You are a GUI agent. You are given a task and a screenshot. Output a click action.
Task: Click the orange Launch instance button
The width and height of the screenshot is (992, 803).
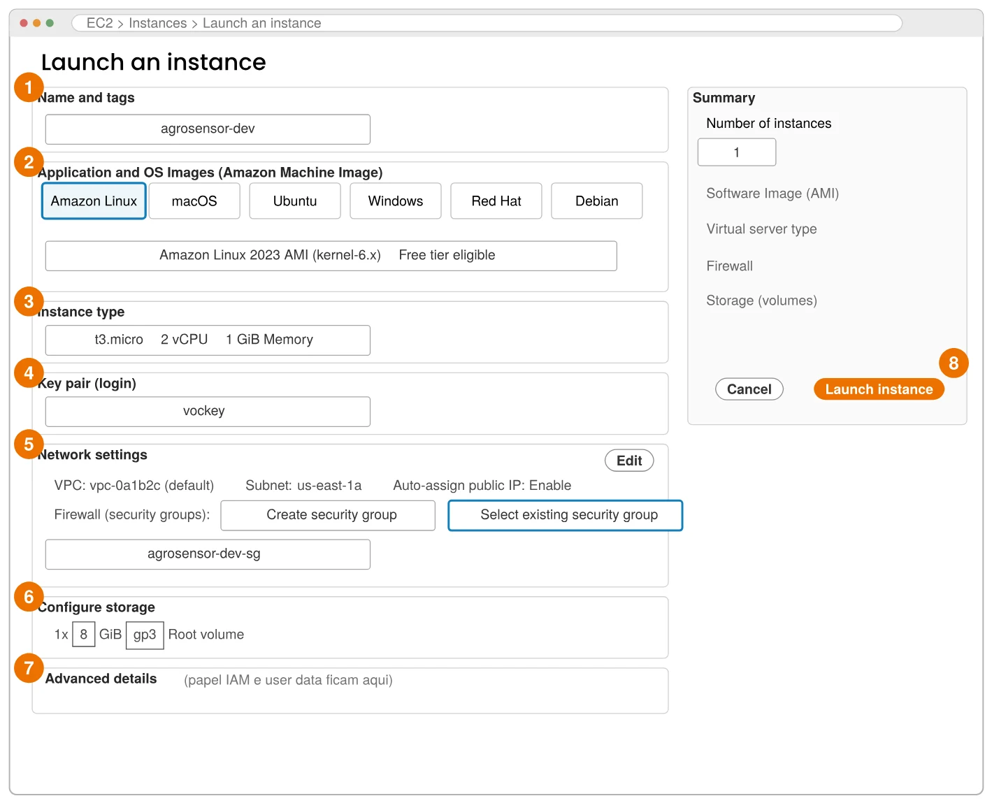coord(879,389)
